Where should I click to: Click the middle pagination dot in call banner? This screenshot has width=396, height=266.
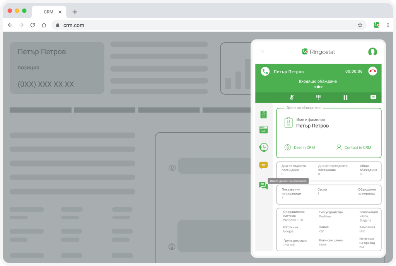(318, 87)
